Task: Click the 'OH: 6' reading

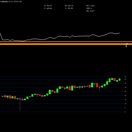Action: point(89,8)
